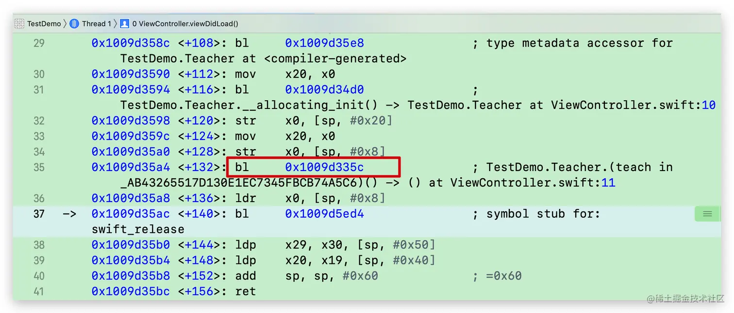
Task: Open the ViewController.viewDidLoad() frame breadcrumb
Action: [185, 23]
